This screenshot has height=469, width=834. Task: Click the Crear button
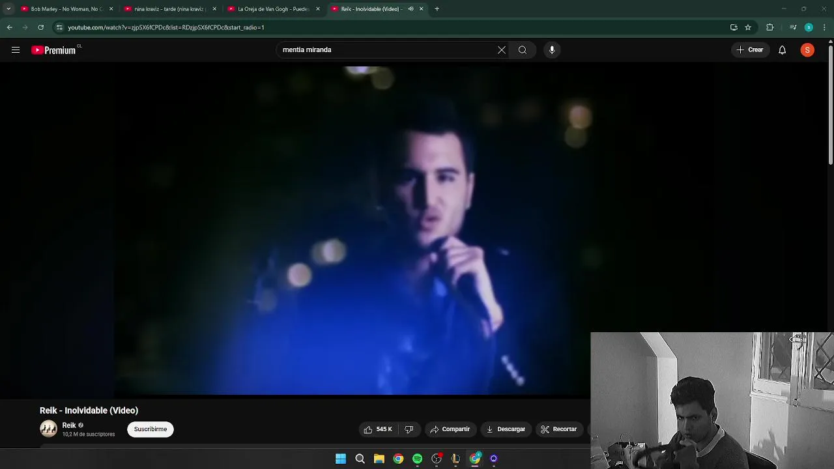point(749,50)
